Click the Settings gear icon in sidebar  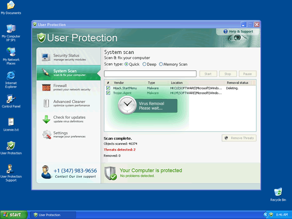pyautogui.click(x=46, y=135)
